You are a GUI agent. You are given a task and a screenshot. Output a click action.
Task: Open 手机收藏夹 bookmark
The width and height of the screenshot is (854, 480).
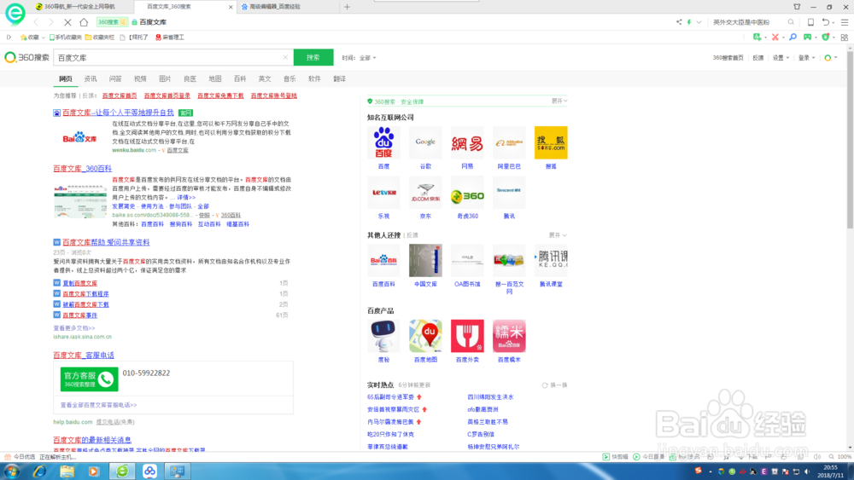pos(66,37)
